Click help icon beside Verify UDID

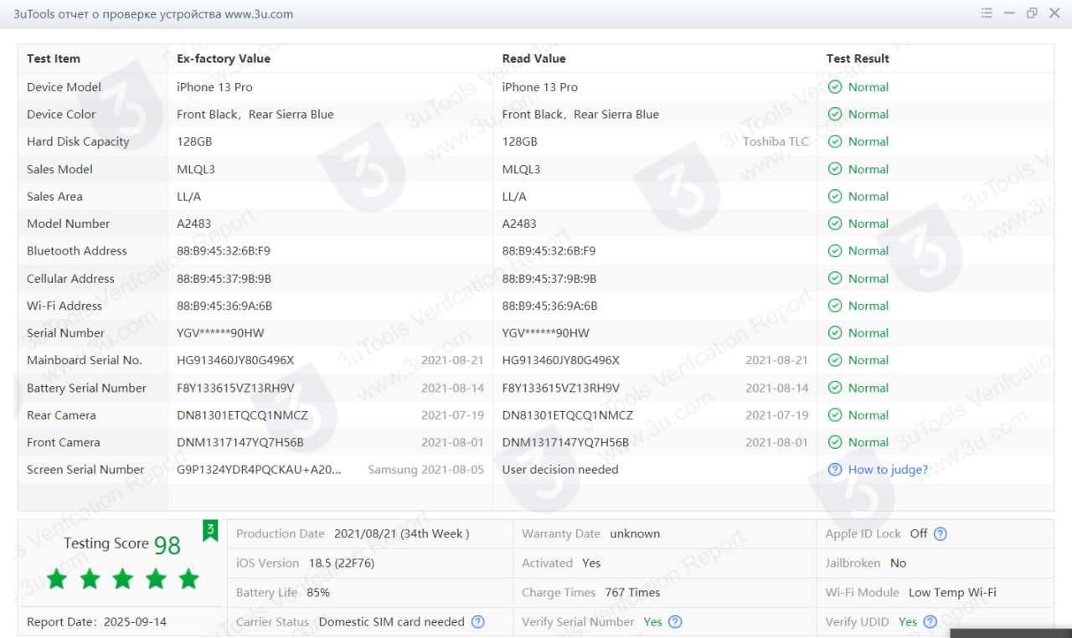930,622
